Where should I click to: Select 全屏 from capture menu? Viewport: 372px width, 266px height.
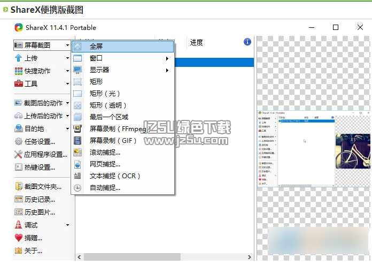[123, 47]
